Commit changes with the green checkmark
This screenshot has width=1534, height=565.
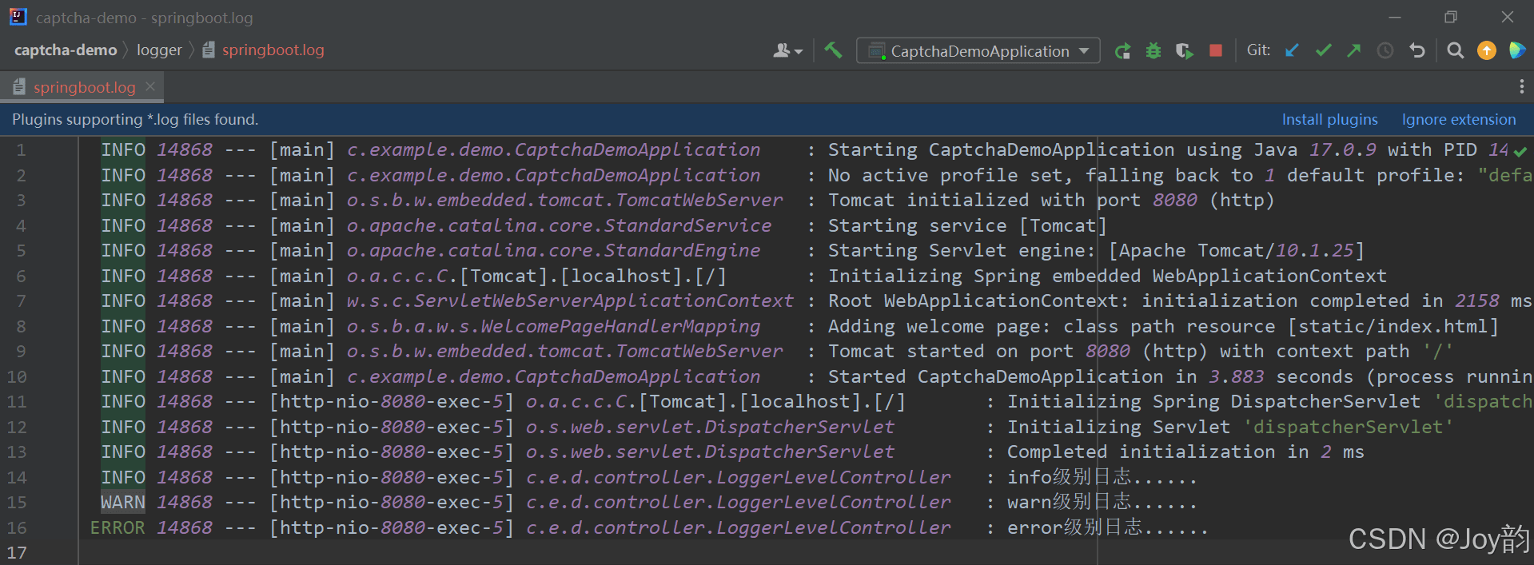click(1324, 50)
